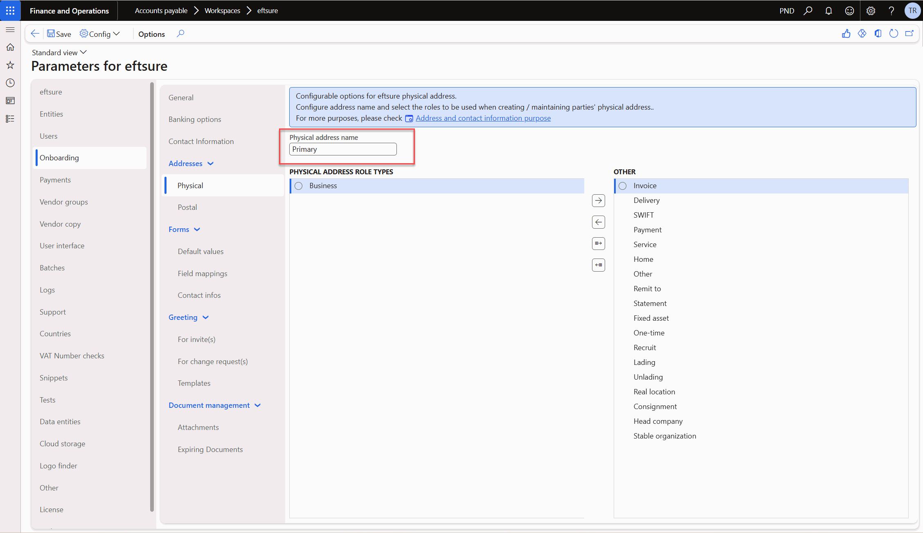Open the VAT Number checks section
Image resolution: width=923 pixels, height=533 pixels.
click(x=72, y=356)
